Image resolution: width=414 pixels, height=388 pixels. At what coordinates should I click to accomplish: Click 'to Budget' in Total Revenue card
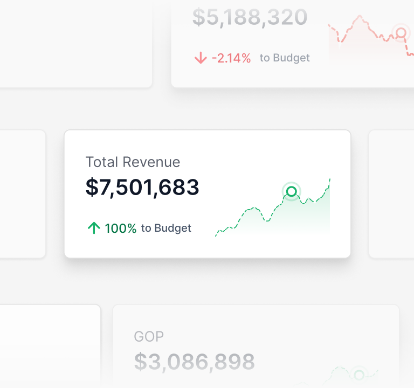166,228
